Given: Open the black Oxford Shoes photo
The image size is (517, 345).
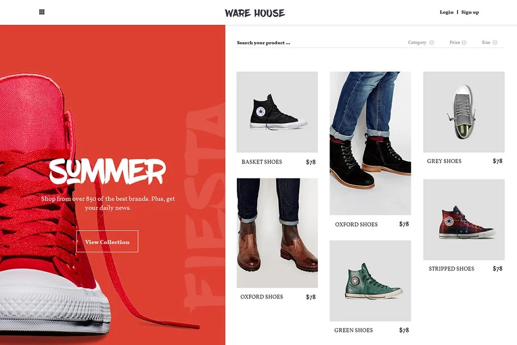Looking at the screenshot, I should click(x=370, y=143).
